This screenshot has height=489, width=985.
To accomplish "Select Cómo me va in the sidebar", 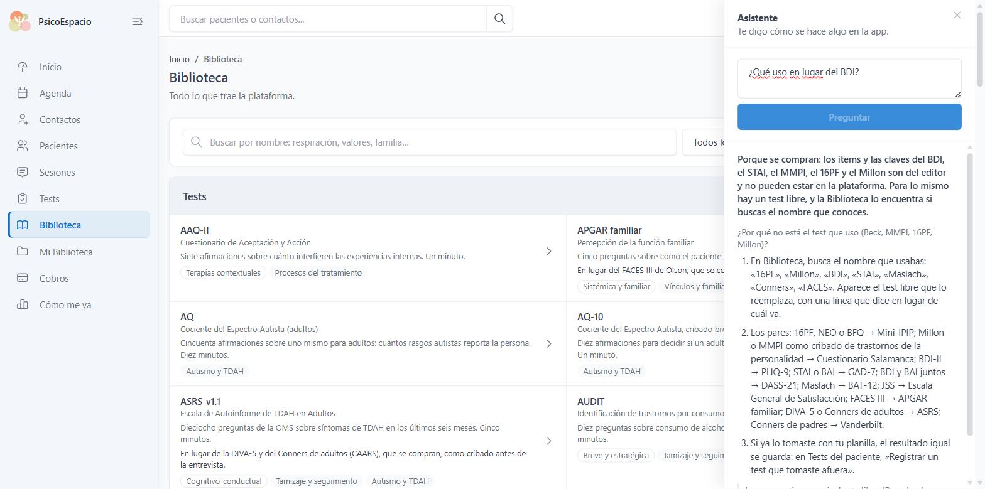I will coord(79,304).
